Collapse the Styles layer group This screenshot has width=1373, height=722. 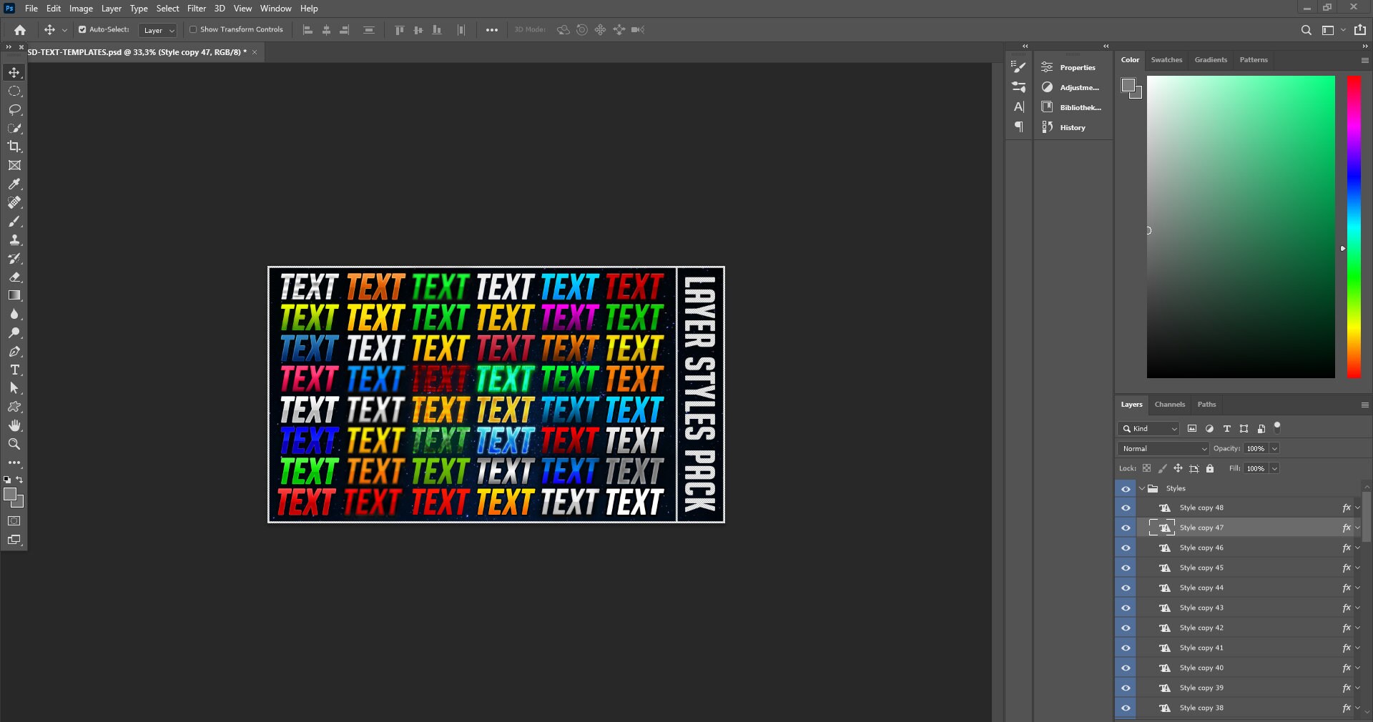tap(1141, 489)
